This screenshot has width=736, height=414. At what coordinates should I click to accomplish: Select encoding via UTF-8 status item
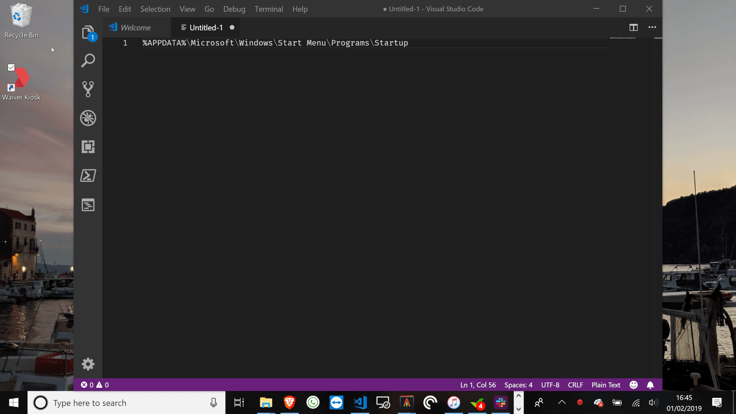[550, 385]
